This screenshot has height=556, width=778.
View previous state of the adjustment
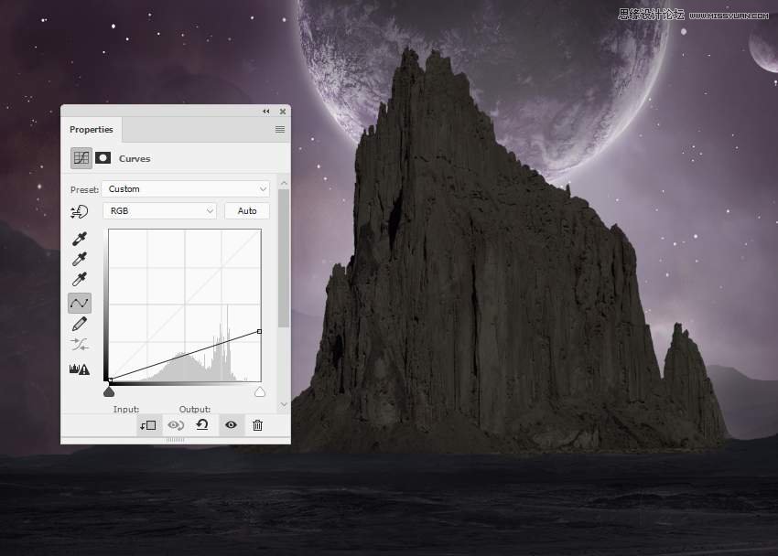[176, 425]
